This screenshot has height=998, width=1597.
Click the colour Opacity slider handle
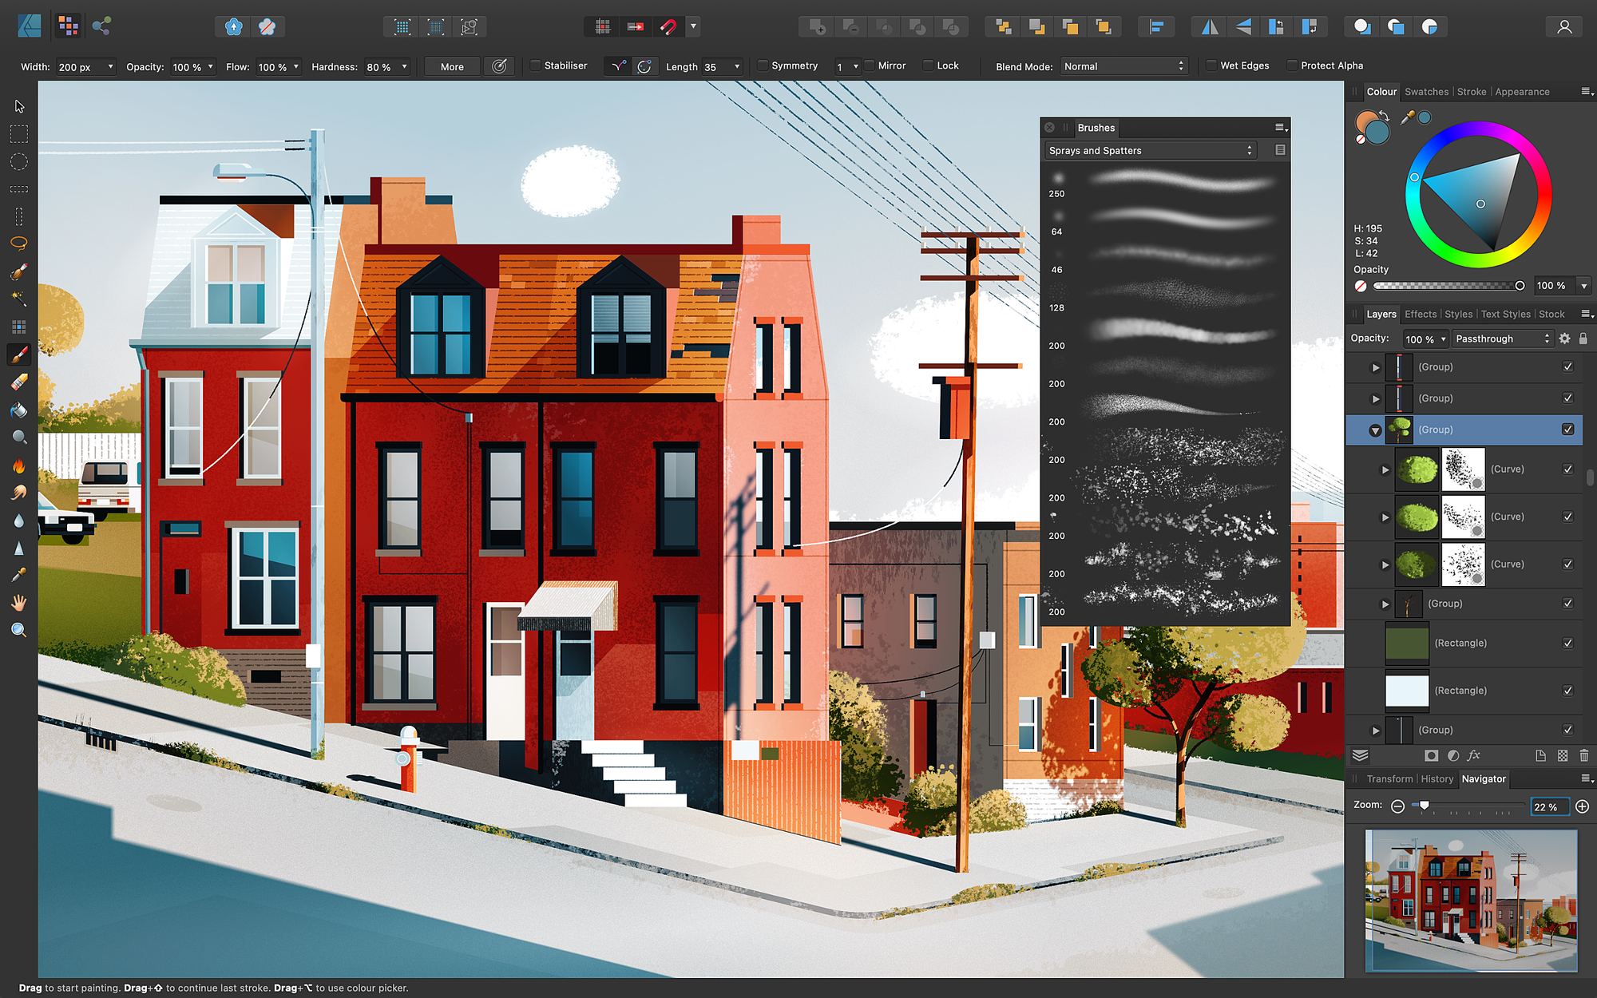1520,286
